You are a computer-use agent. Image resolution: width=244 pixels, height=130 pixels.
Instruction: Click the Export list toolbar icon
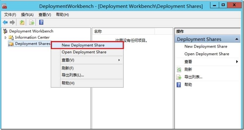click(x=32, y=23)
